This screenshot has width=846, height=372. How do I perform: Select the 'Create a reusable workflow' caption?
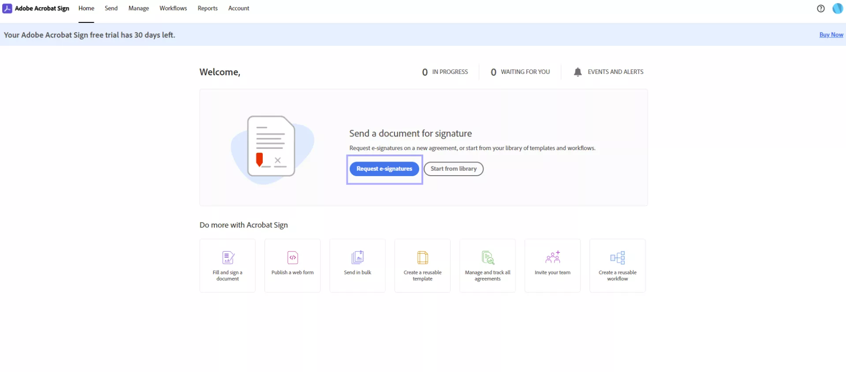point(618,276)
